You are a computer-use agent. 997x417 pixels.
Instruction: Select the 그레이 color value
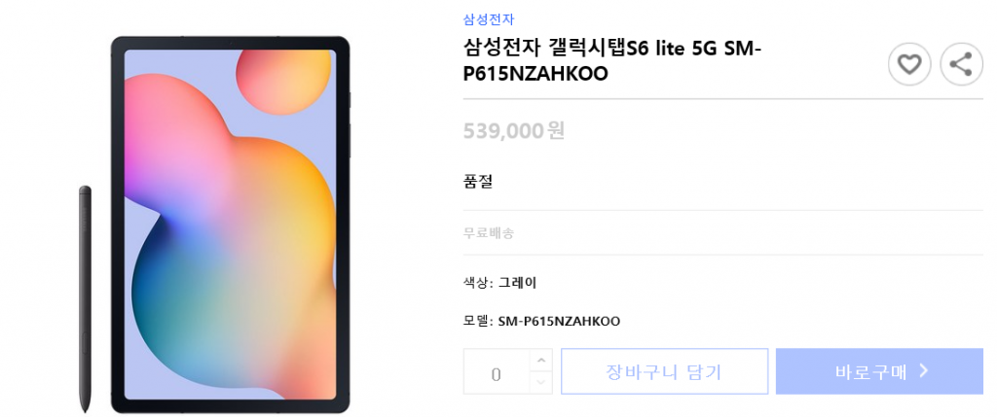point(517,283)
